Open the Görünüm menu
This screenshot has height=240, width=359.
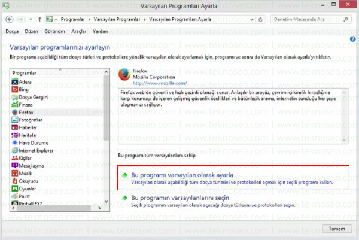click(54, 31)
